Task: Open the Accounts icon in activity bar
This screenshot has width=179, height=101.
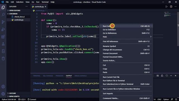Action: (3, 87)
